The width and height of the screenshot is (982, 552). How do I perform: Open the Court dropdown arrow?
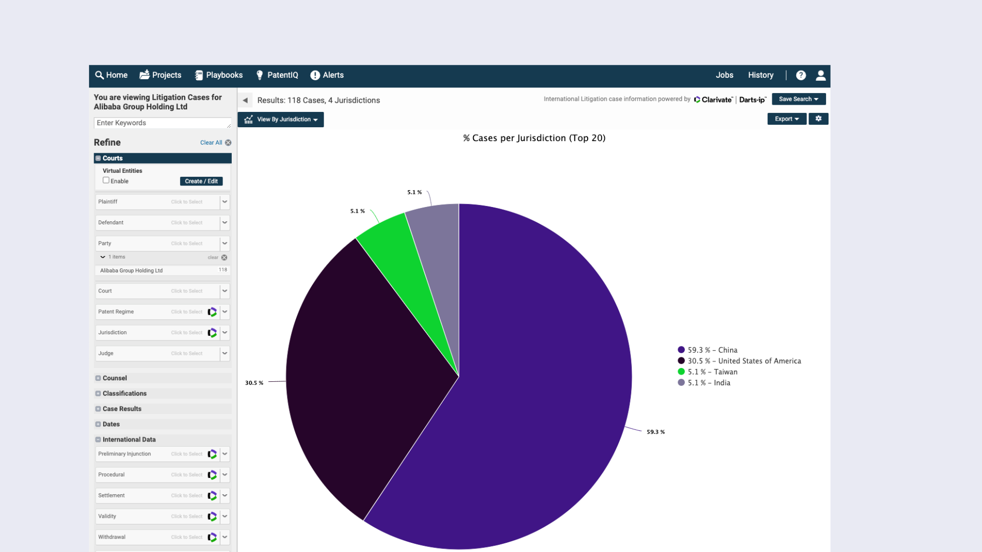tap(225, 291)
